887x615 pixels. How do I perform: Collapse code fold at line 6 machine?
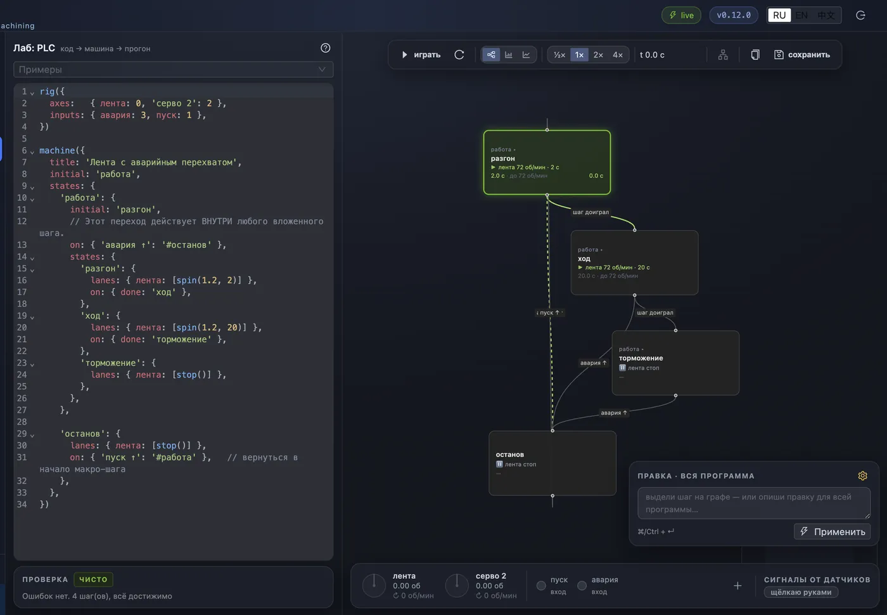[x=32, y=152]
